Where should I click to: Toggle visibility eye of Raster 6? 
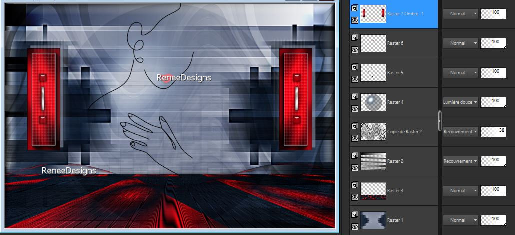[355, 50]
